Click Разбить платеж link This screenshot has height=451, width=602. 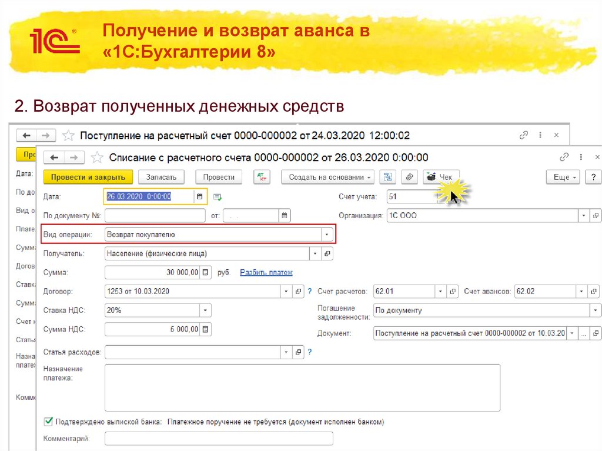[x=266, y=272]
